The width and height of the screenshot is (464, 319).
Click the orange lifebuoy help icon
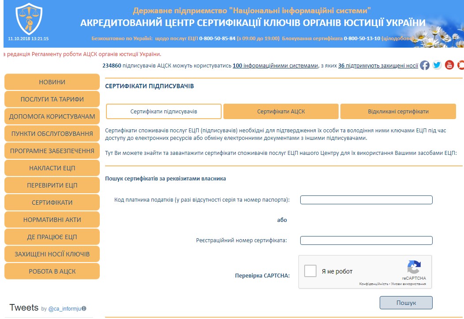tap(460, 65)
